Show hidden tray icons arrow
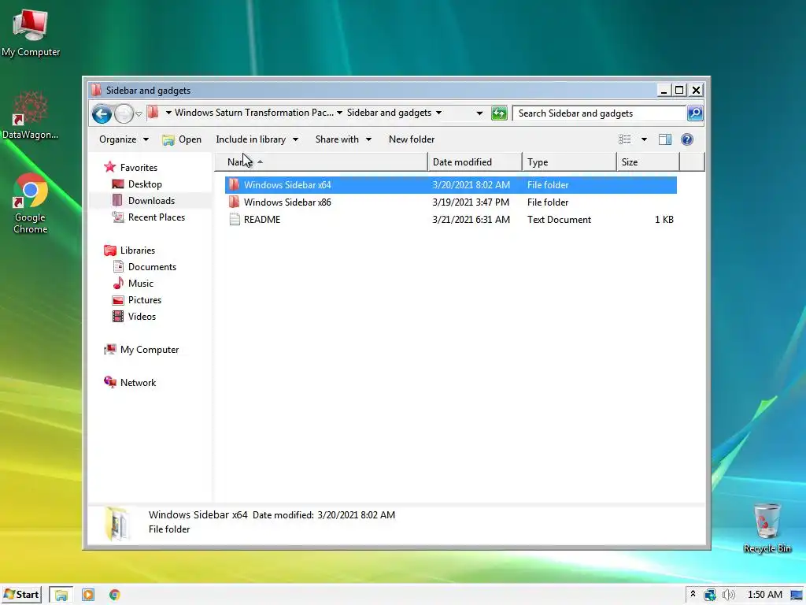The image size is (806, 605). 693,594
